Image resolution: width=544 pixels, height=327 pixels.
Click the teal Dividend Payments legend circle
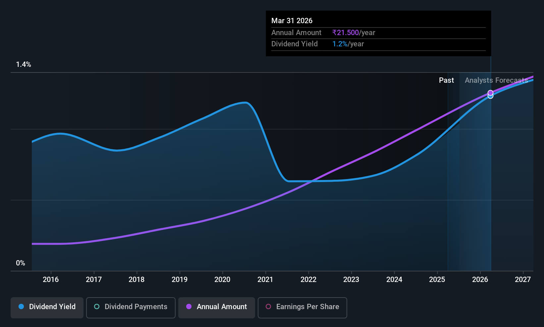[97, 306]
